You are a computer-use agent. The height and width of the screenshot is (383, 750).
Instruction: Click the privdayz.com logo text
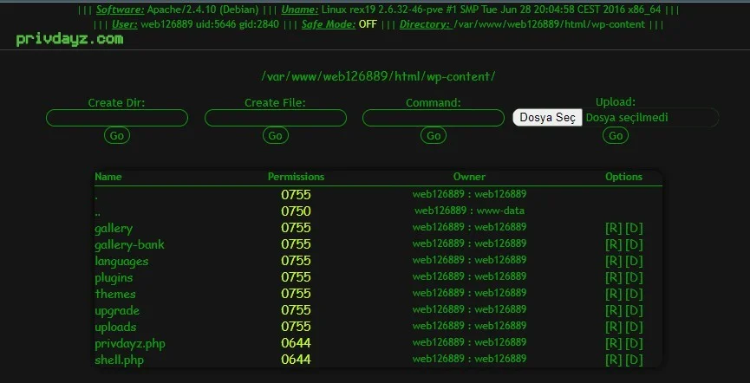pos(69,39)
